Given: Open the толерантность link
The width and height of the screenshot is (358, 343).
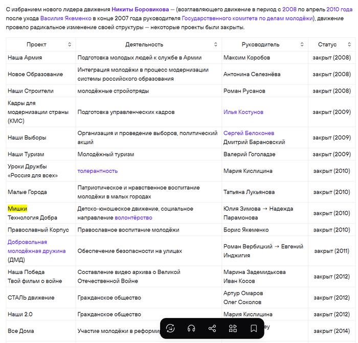Looking at the screenshot, I should 97,171.
